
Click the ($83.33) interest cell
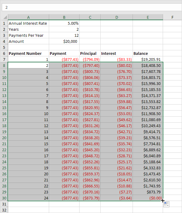116,60
